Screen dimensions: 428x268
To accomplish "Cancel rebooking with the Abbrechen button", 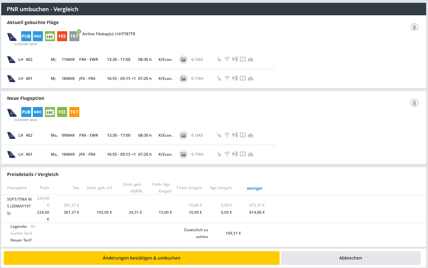I will pyautogui.click(x=351, y=258).
